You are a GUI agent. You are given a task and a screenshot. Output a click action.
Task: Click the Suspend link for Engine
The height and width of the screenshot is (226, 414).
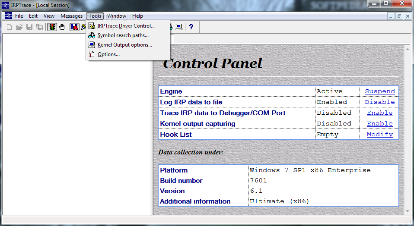380,91
